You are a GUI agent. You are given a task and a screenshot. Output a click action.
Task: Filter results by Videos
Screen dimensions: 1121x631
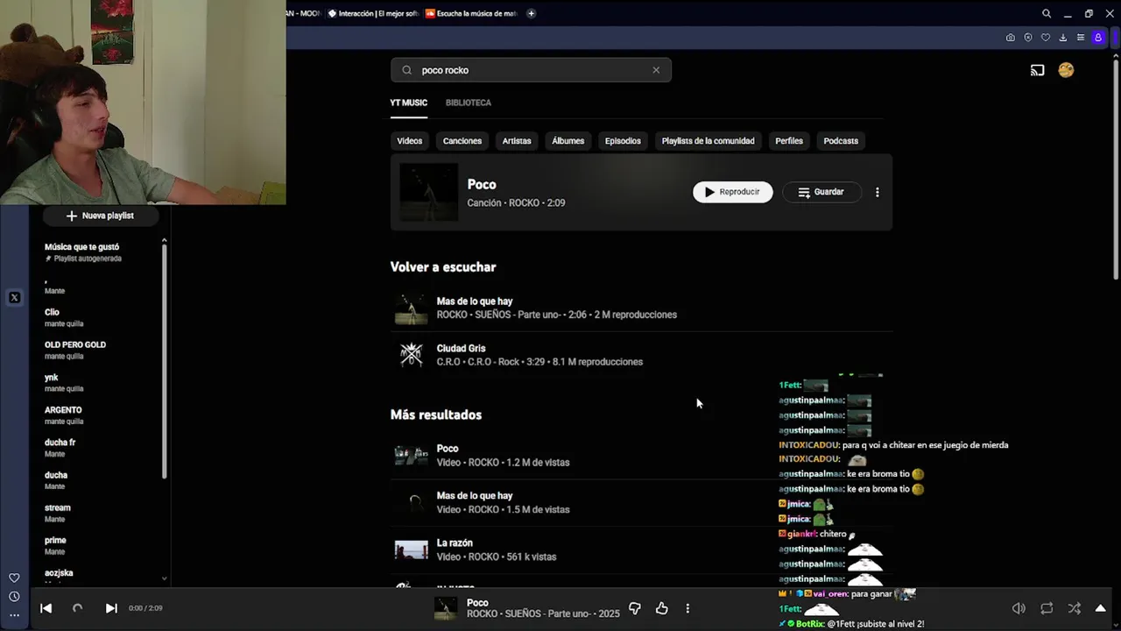pyautogui.click(x=409, y=140)
